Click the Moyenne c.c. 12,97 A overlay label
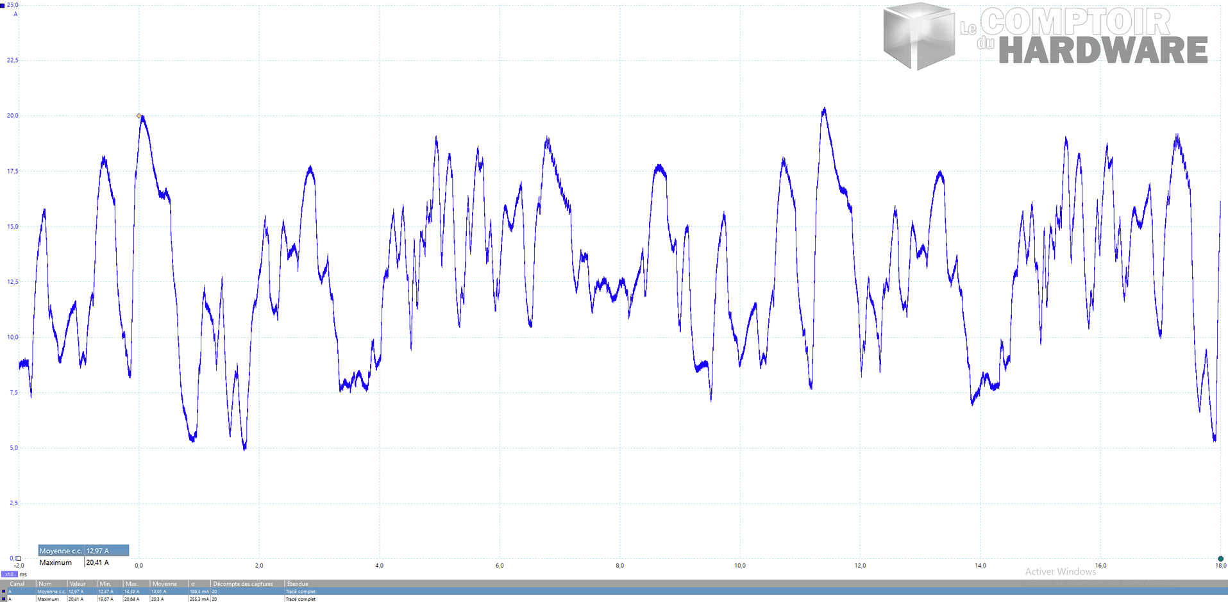This screenshot has height=602, width=1228. (x=83, y=551)
